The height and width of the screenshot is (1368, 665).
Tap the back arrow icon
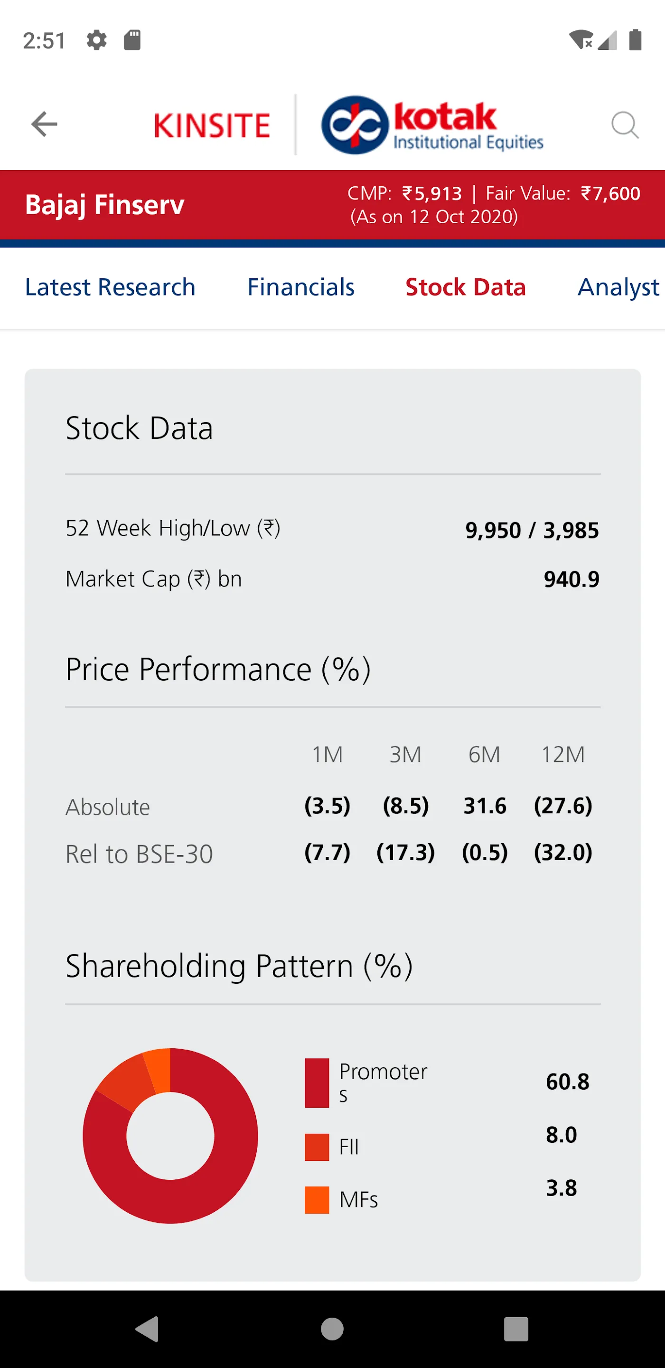click(45, 124)
